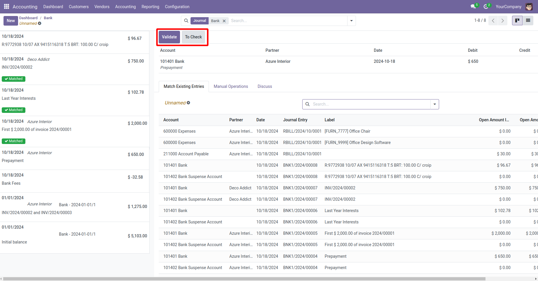Screen dimensions: 538x281
Task: Open the Discuss tab
Action: pyautogui.click(x=265, y=86)
